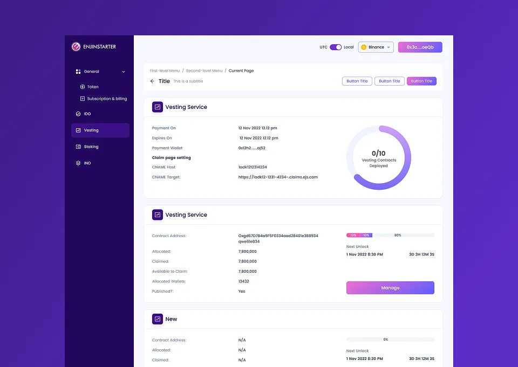Click the New card title text

point(171,319)
